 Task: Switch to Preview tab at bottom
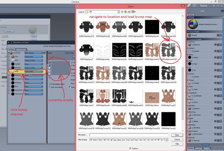190,148
